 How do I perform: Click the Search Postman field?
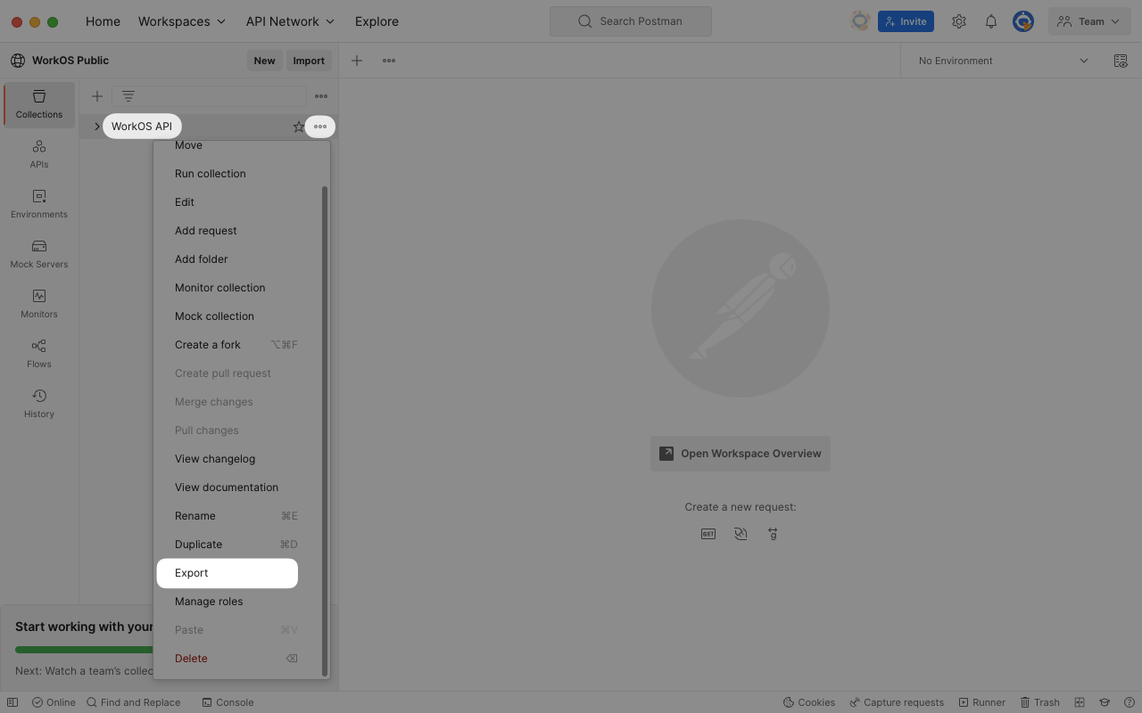coord(631,21)
